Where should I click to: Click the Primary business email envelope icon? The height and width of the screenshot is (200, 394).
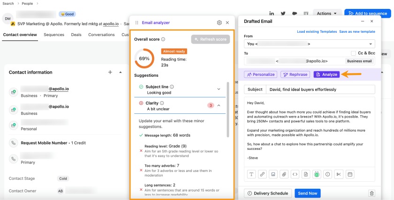(x=13, y=92)
